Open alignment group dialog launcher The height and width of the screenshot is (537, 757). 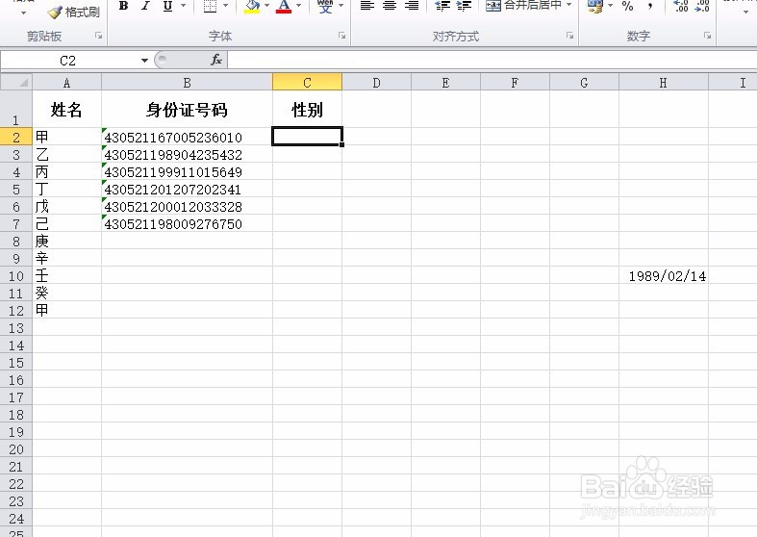coord(570,36)
